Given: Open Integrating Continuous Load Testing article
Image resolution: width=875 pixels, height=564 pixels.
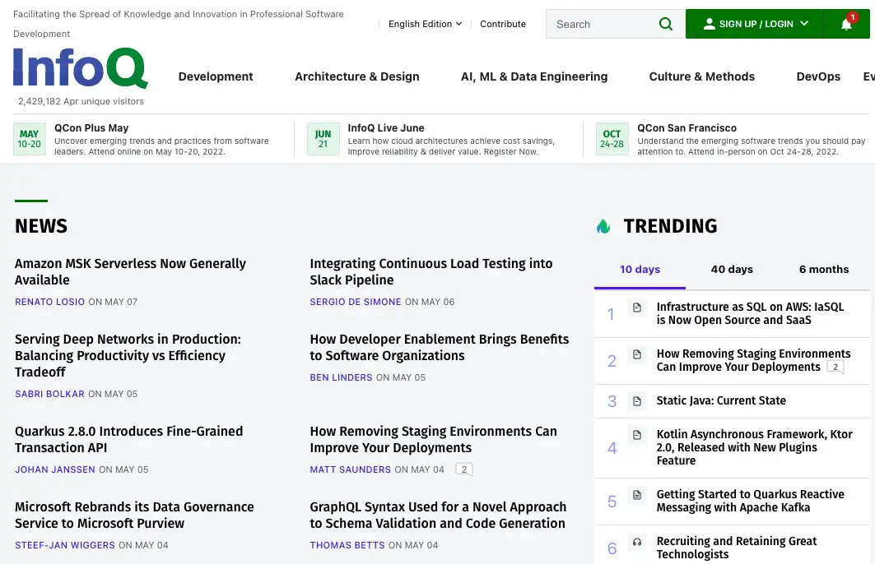Looking at the screenshot, I should 431,272.
